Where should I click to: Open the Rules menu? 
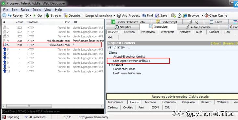point(25,10)
